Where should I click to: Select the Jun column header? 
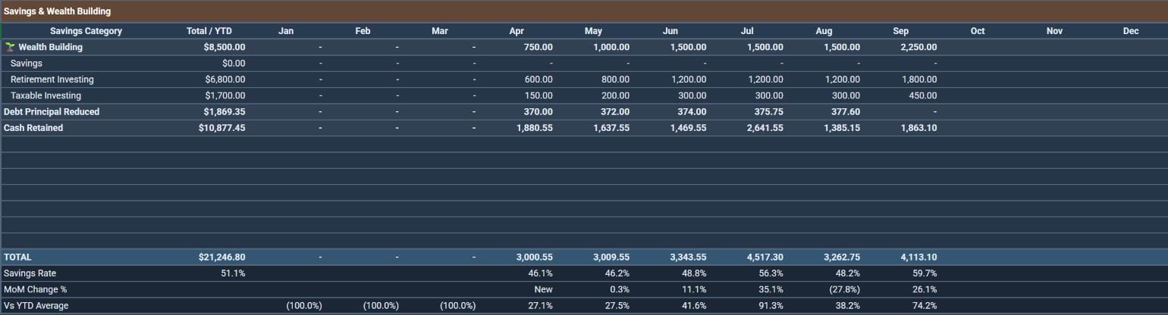coord(670,31)
